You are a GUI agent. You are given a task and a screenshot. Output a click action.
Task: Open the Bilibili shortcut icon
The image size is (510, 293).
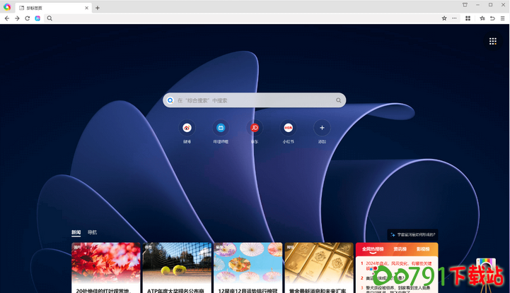[x=221, y=128]
